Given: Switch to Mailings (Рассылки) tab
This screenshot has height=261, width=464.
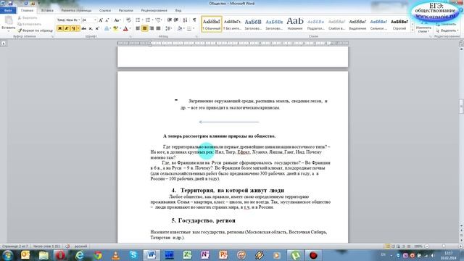Looking at the screenshot, I should (x=125, y=10).
